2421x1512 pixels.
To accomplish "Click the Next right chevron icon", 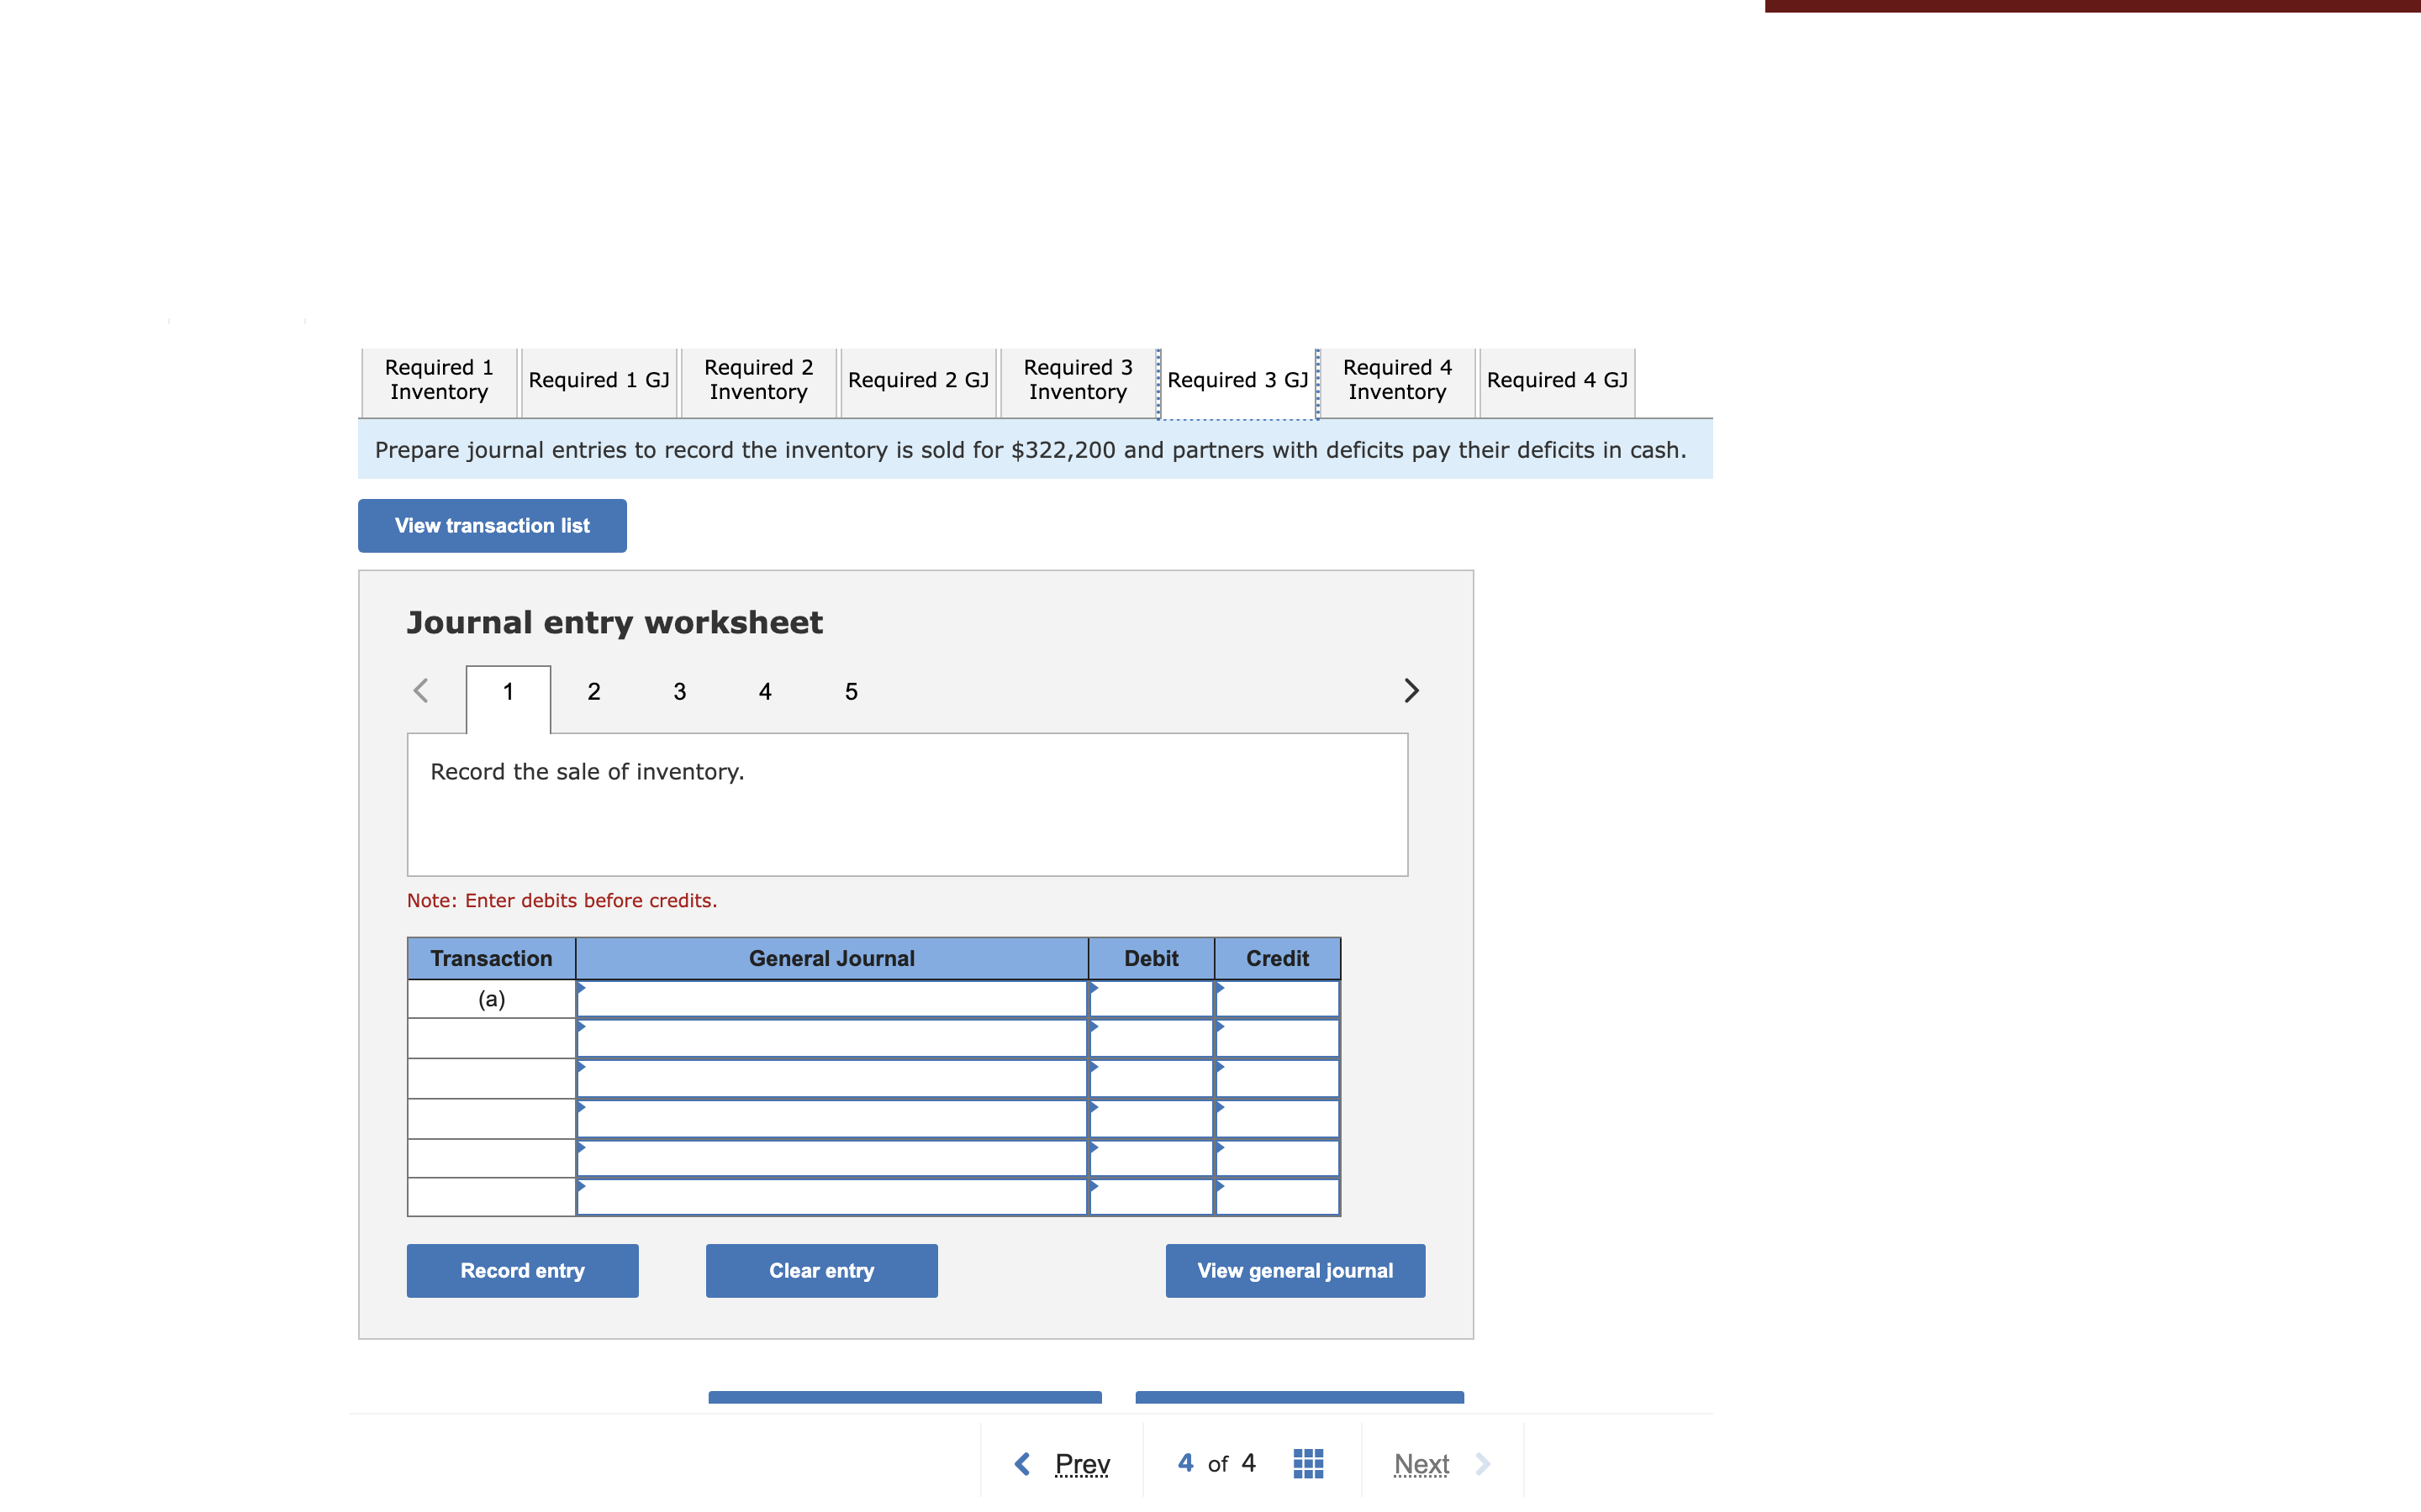I will click(1483, 1464).
